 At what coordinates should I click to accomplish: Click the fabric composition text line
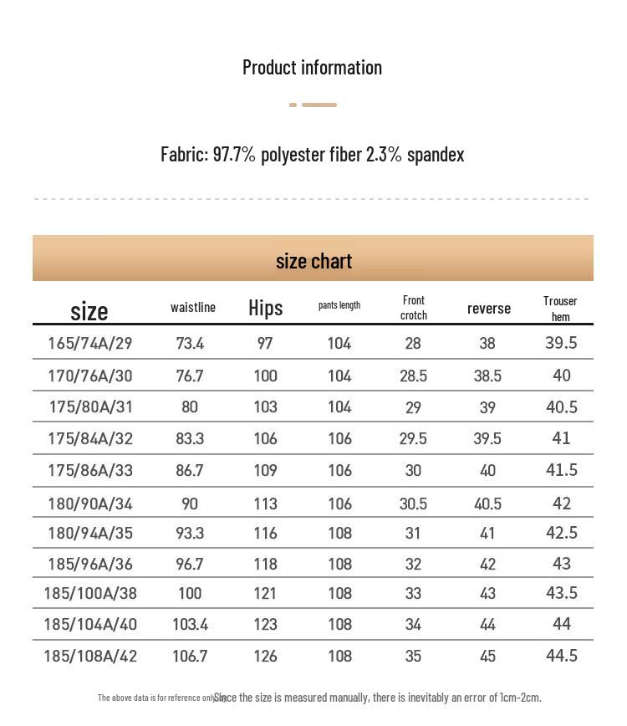pos(312,155)
